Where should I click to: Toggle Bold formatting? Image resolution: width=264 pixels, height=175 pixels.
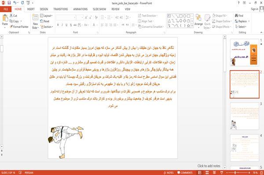coord(58,25)
